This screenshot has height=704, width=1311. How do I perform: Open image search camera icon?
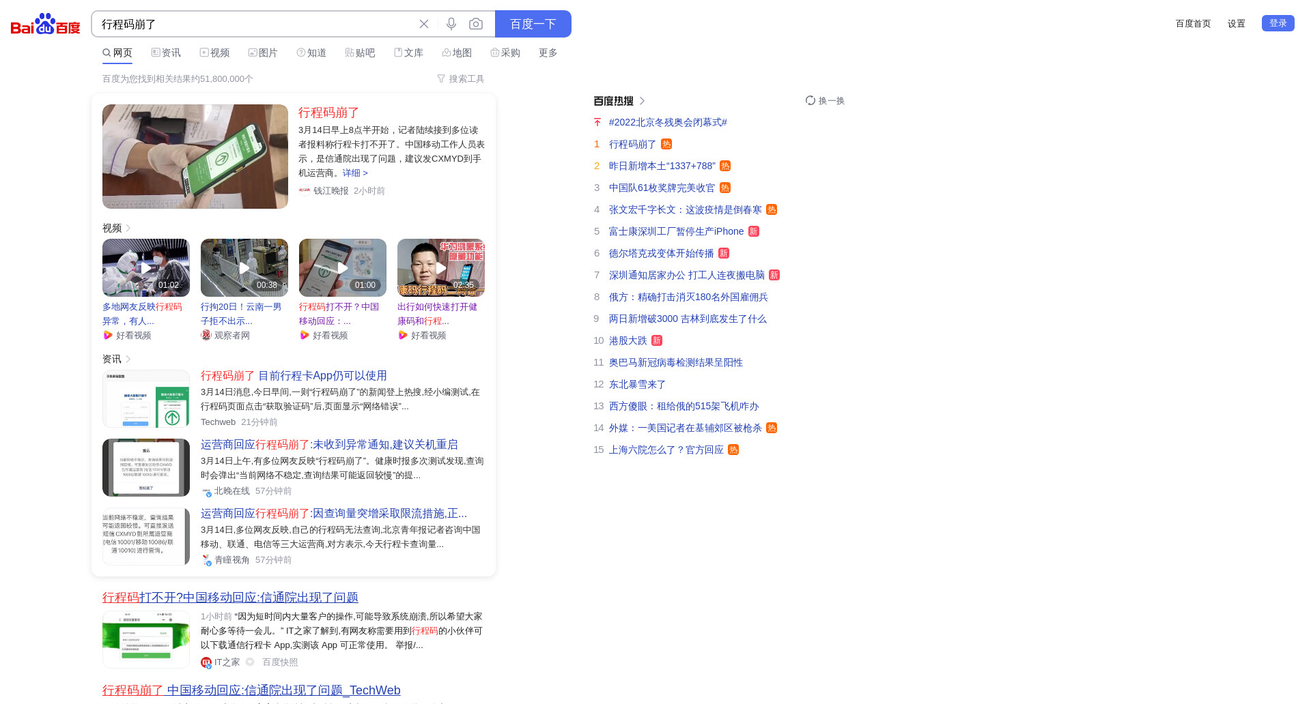[x=476, y=24]
